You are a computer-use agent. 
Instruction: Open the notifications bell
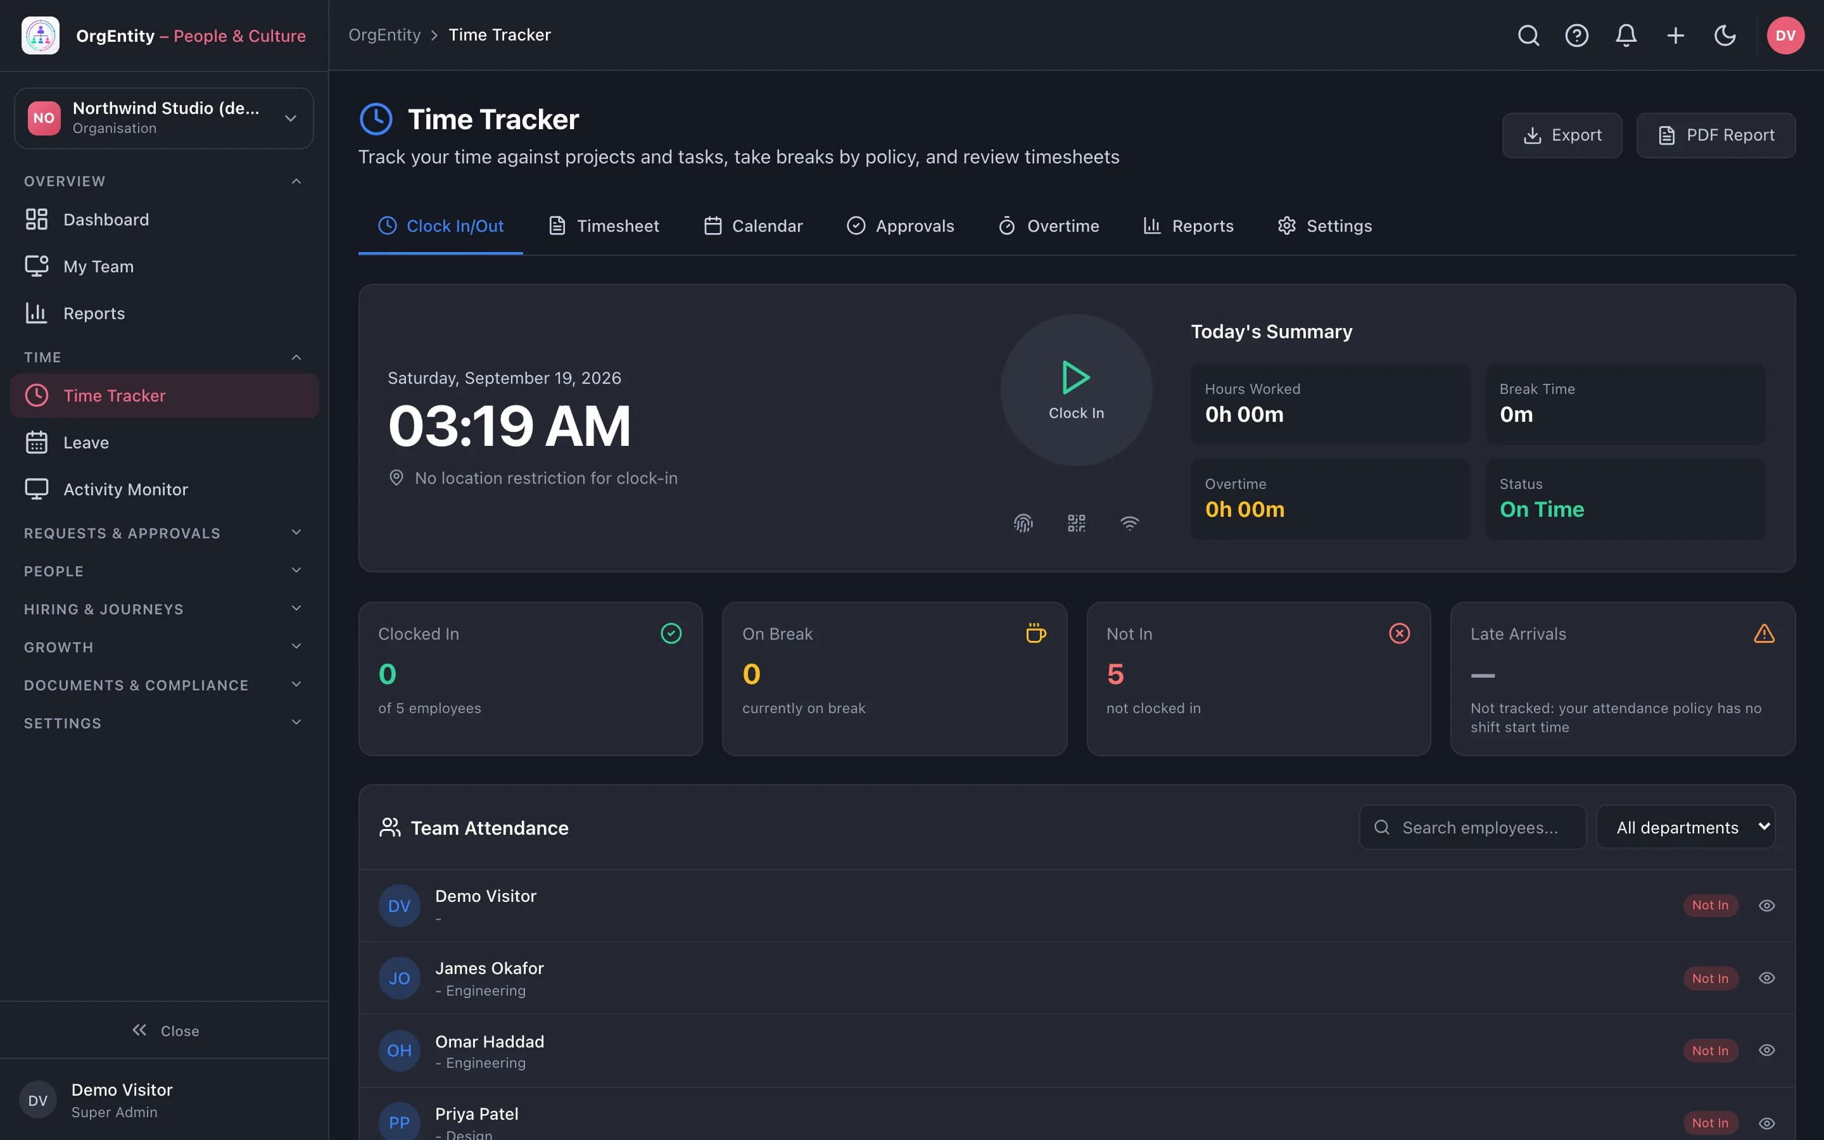coord(1626,35)
